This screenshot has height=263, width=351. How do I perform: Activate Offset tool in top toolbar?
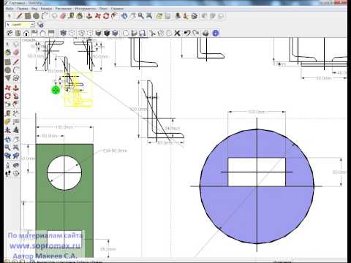[x=114, y=16]
